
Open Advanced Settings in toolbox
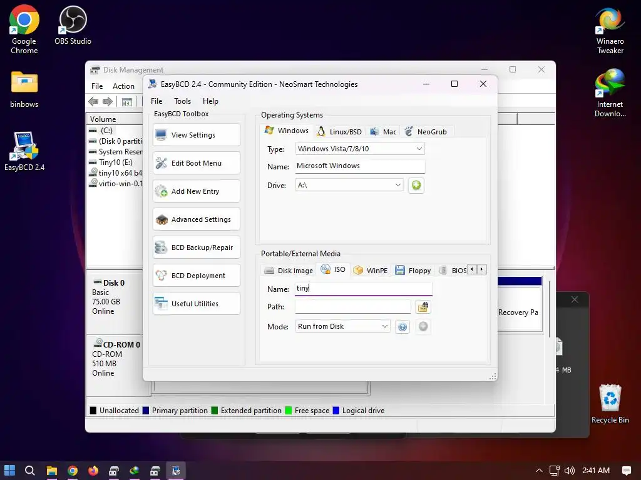(x=196, y=219)
